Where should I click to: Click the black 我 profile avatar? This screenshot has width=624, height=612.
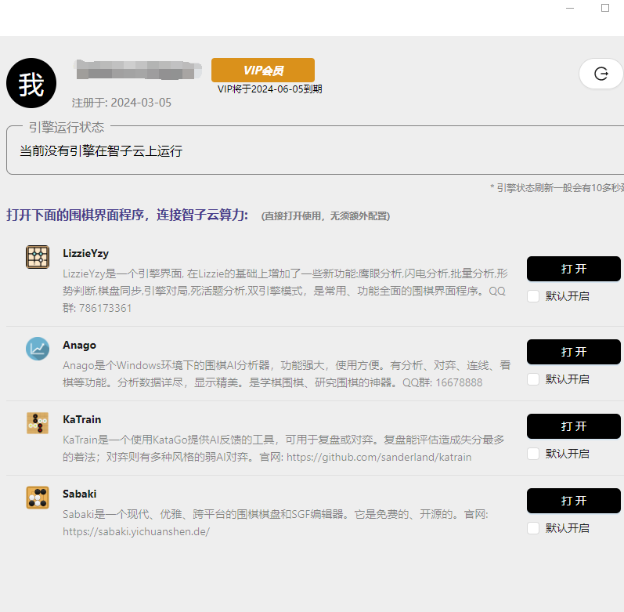[x=31, y=83]
